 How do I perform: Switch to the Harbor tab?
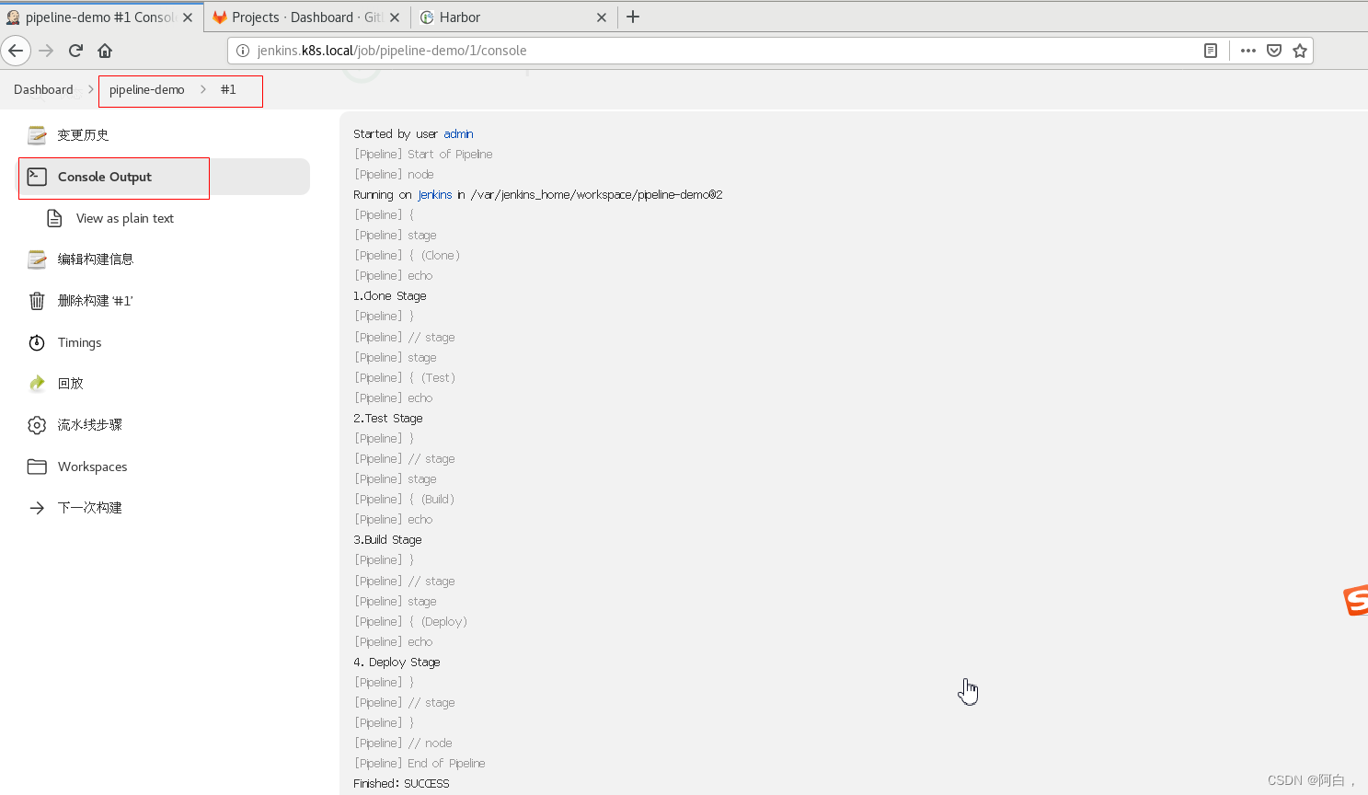coord(513,17)
